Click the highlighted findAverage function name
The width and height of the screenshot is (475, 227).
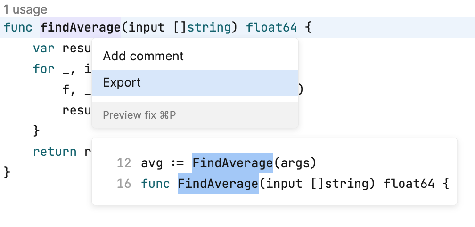81,28
